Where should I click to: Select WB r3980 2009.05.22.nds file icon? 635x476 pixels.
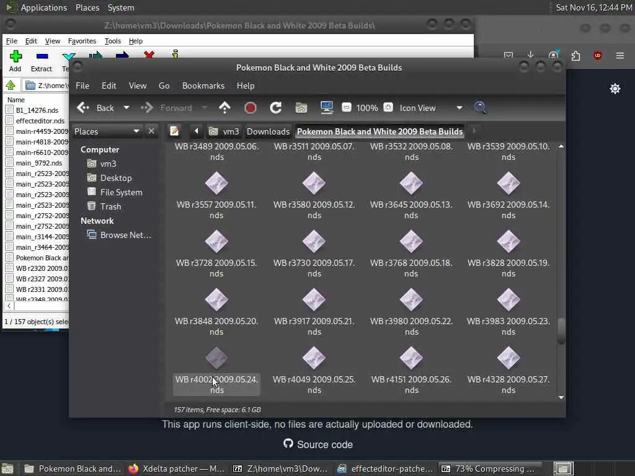[x=411, y=299]
